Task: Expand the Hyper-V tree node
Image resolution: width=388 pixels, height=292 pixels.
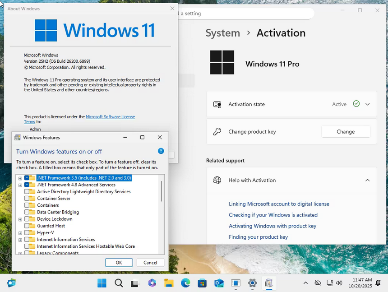Action: [20, 233]
